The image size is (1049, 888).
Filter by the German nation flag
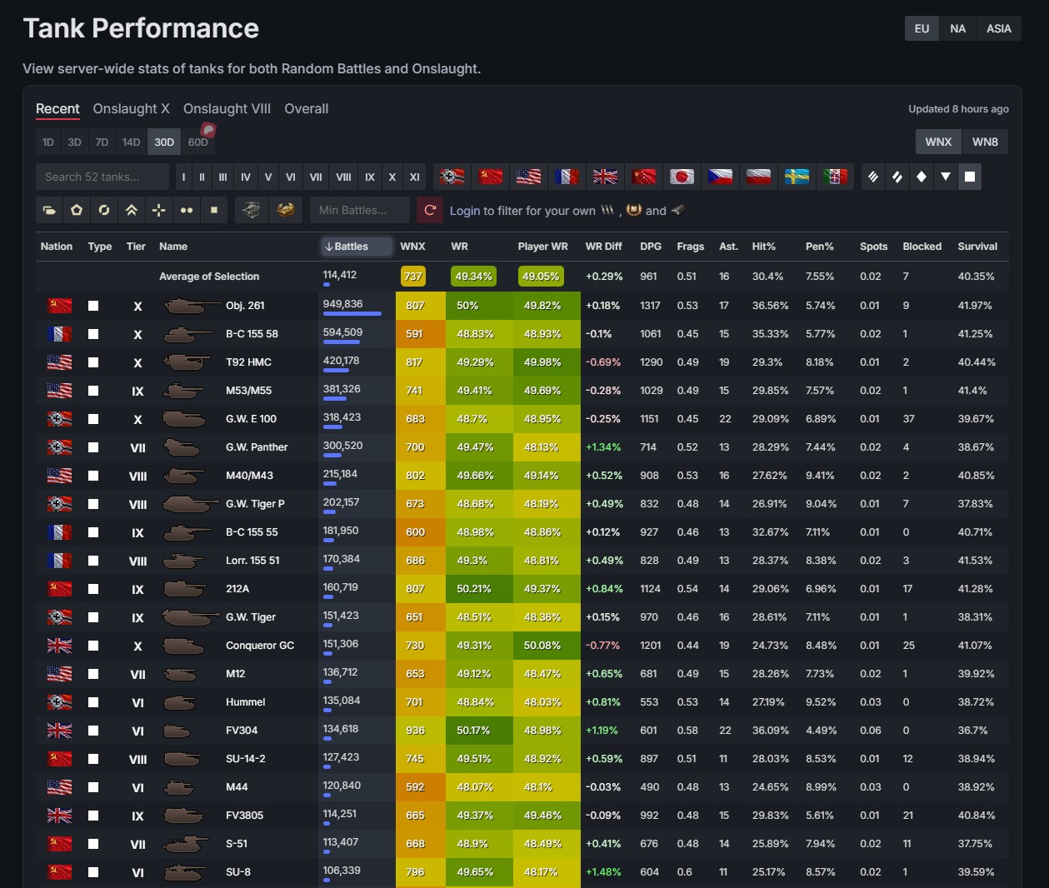coord(452,177)
